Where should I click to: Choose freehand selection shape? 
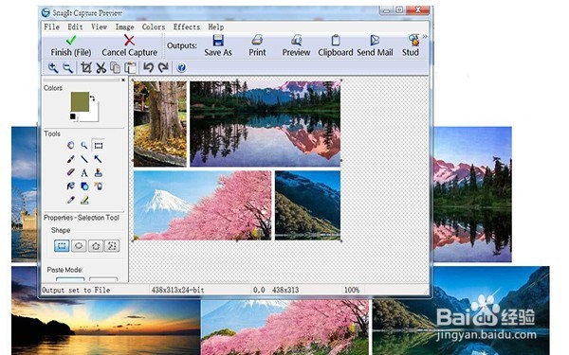pos(112,246)
